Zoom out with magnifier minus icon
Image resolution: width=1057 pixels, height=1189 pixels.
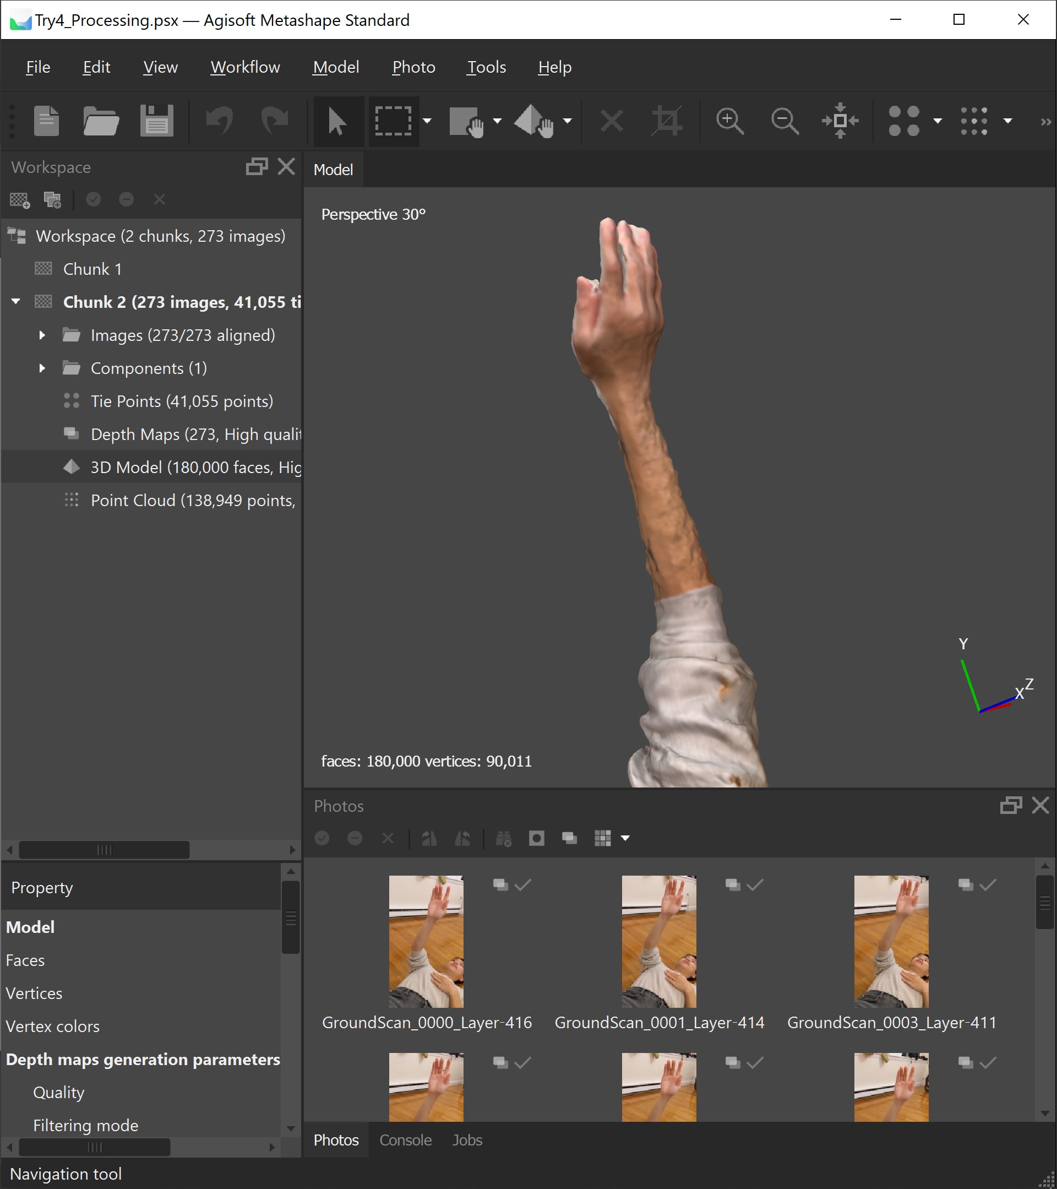[x=784, y=121]
